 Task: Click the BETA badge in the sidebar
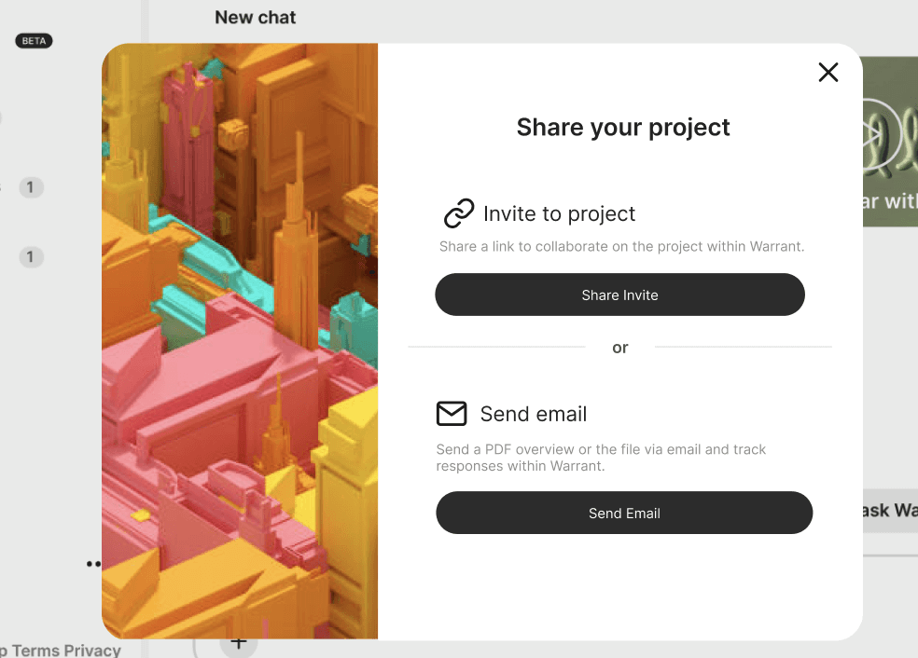(34, 41)
